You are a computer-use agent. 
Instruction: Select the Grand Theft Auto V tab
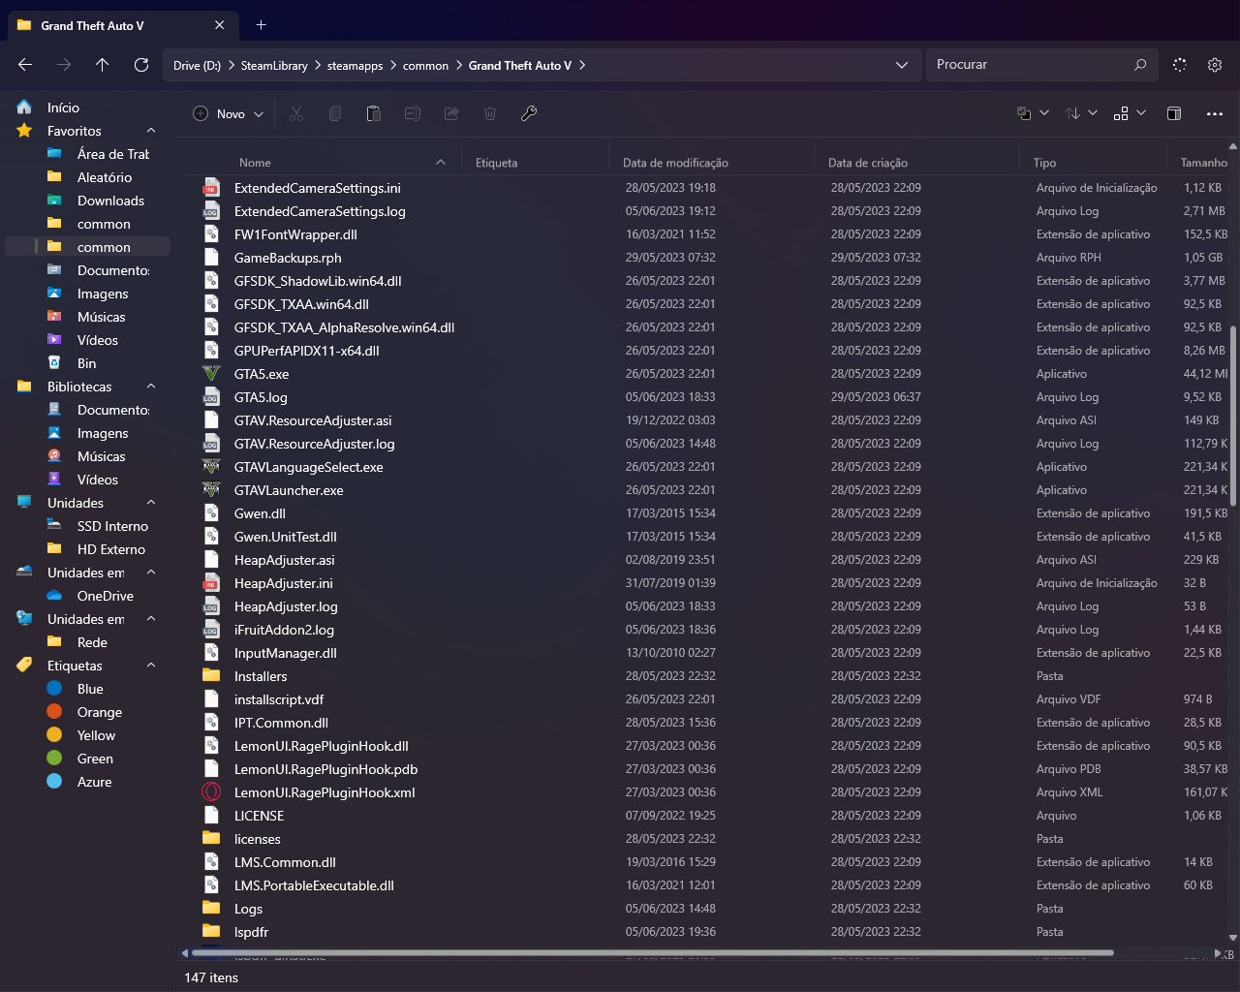[122, 26]
